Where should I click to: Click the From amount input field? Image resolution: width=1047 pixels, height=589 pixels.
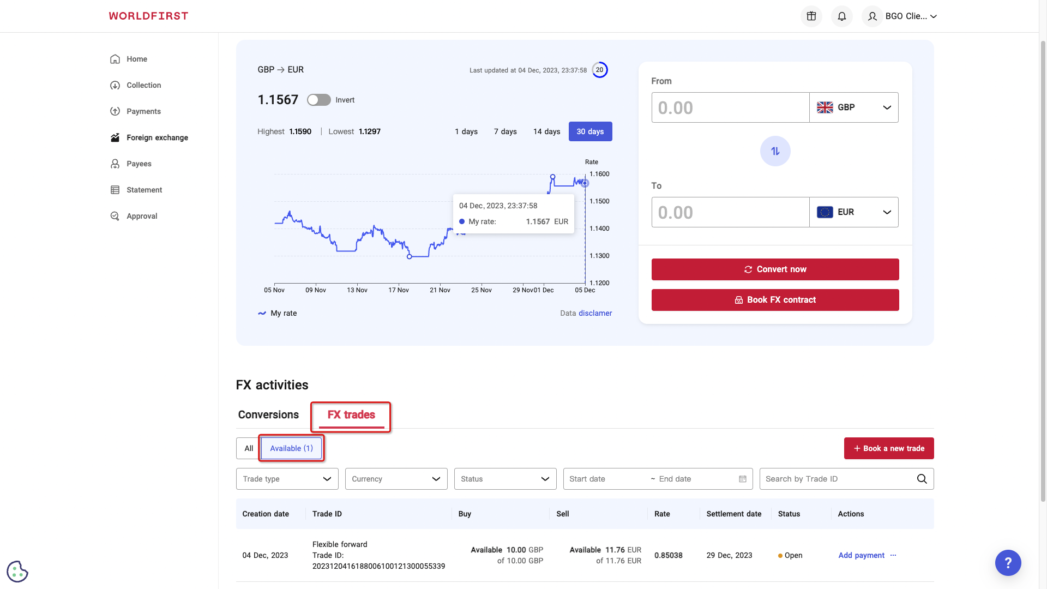pos(730,107)
